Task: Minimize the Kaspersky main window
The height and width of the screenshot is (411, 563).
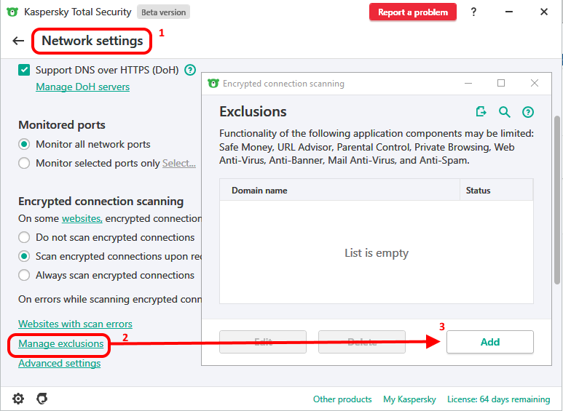Action: pos(509,12)
